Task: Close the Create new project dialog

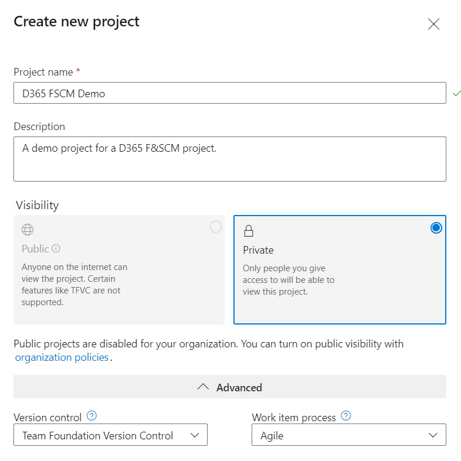Action: tap(433, 24)
